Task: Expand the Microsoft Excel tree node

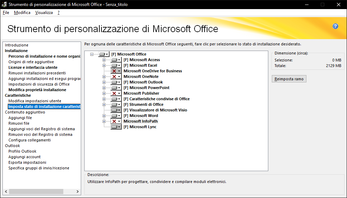Action: 104,65
